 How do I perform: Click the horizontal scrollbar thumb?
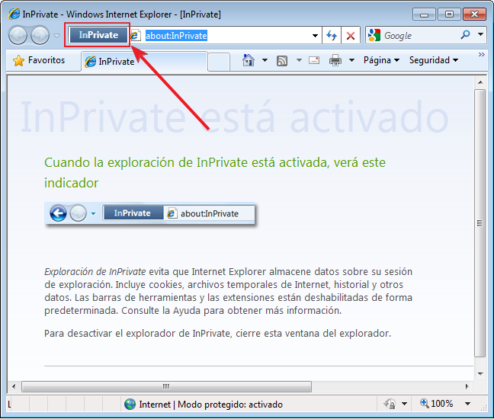coord(166,386)
